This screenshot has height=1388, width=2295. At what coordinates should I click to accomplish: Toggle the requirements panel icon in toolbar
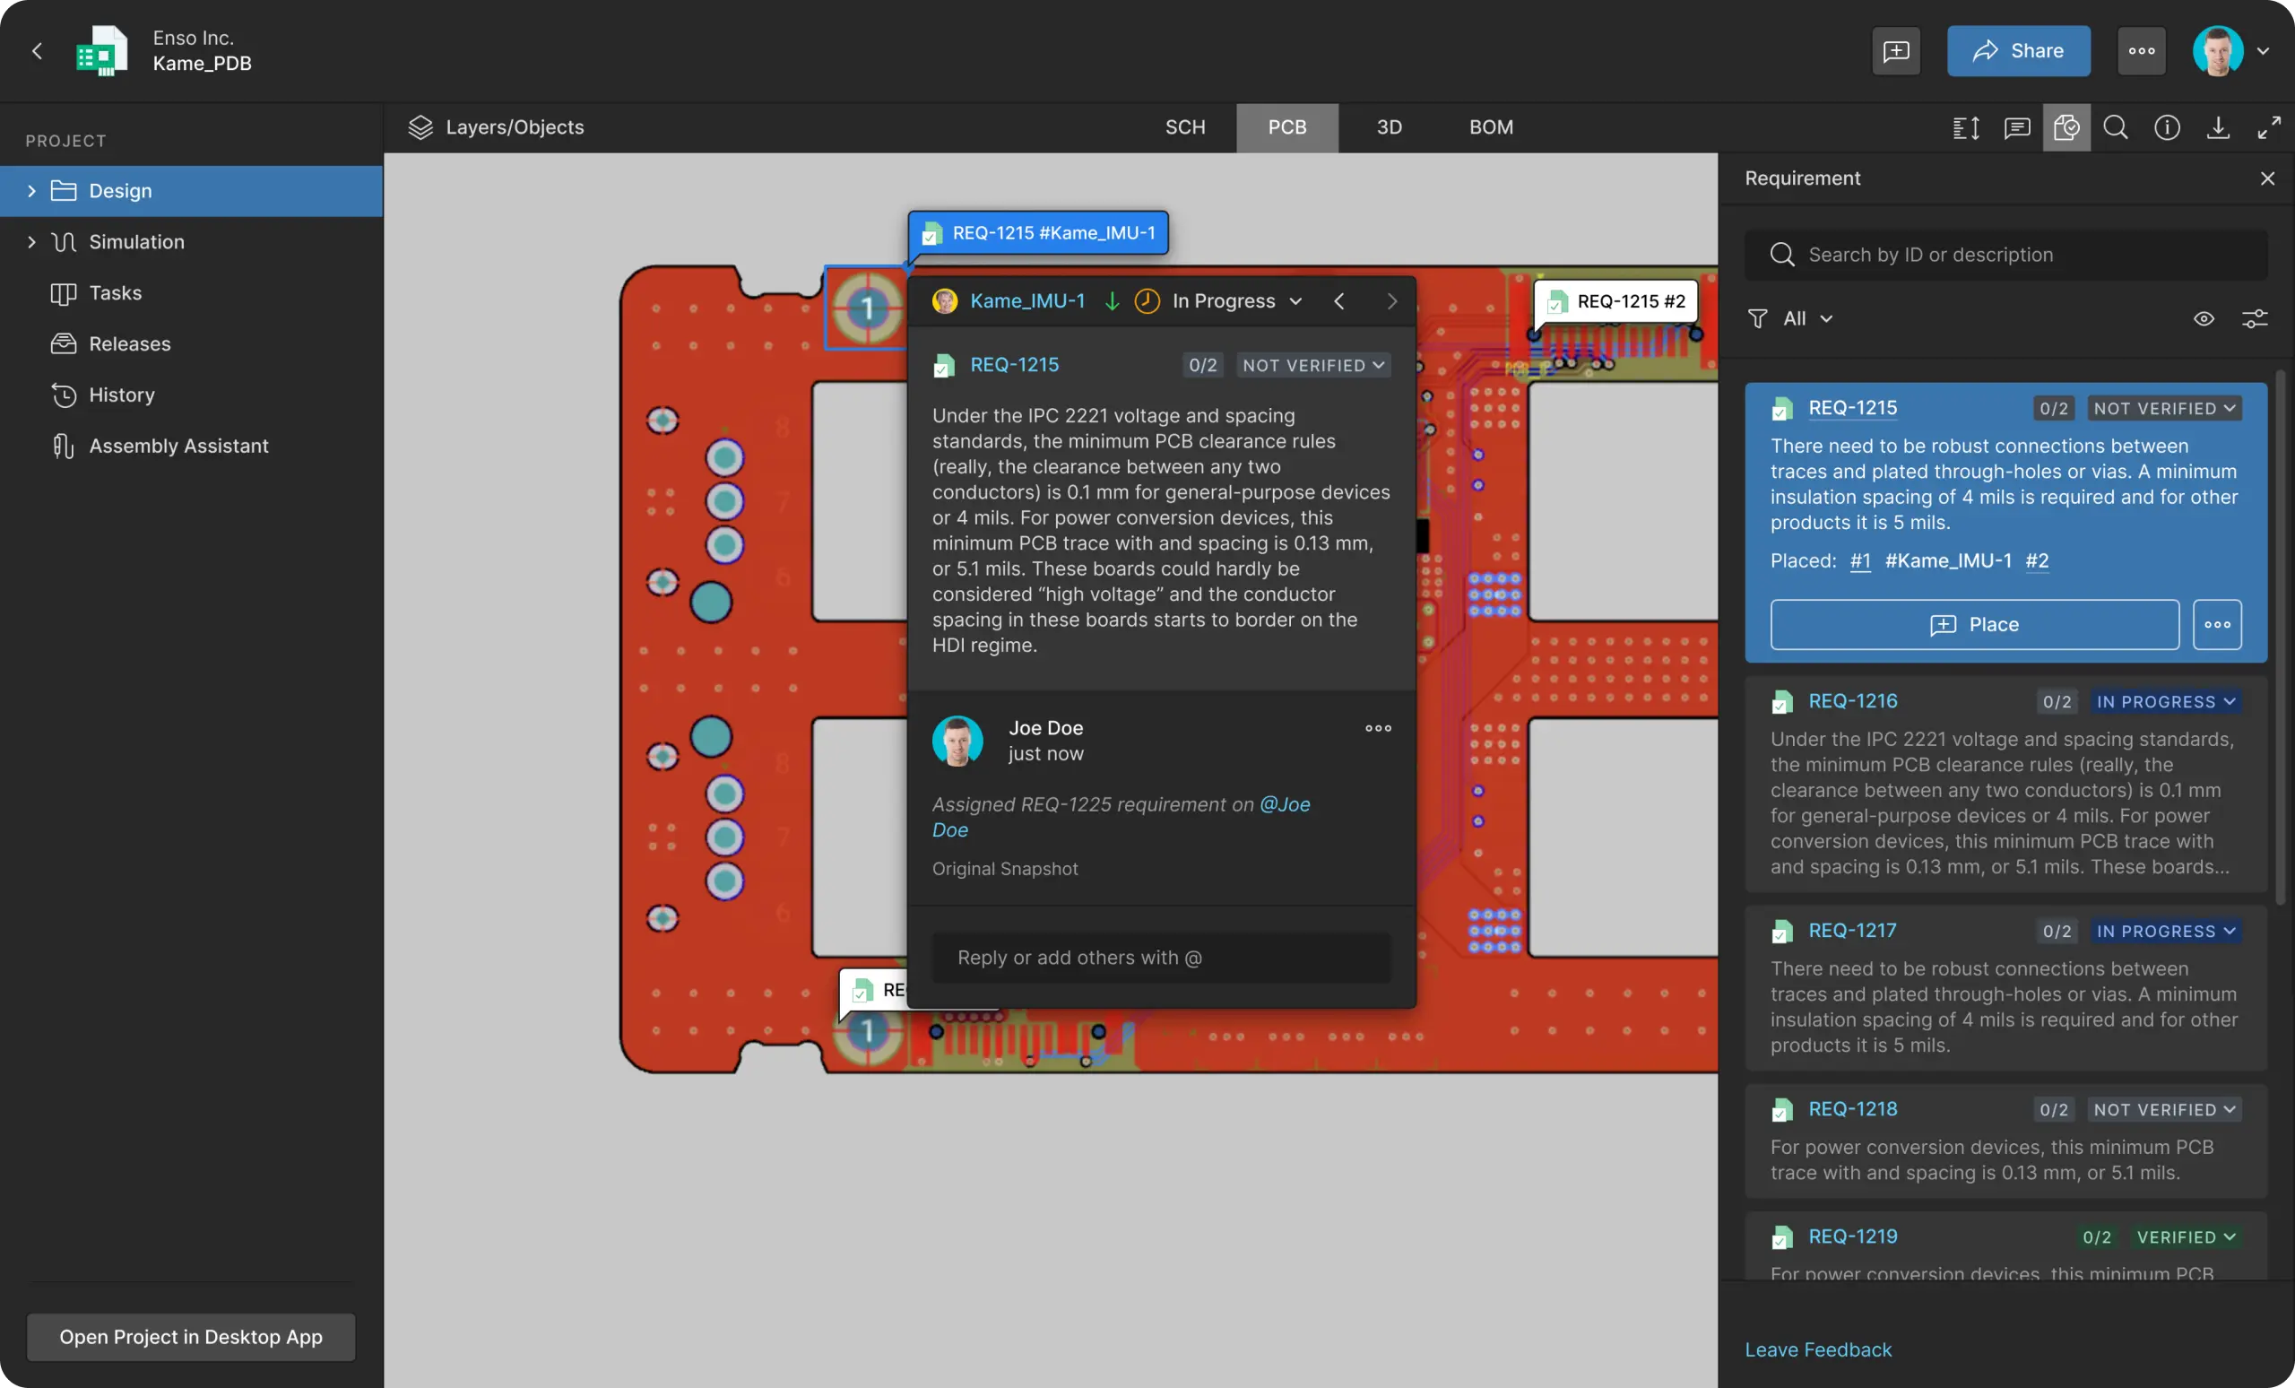pos(2066,127)
